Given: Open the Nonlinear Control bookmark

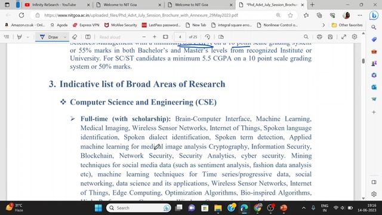Looking at the screenshot, I should [x=278, y=25].
